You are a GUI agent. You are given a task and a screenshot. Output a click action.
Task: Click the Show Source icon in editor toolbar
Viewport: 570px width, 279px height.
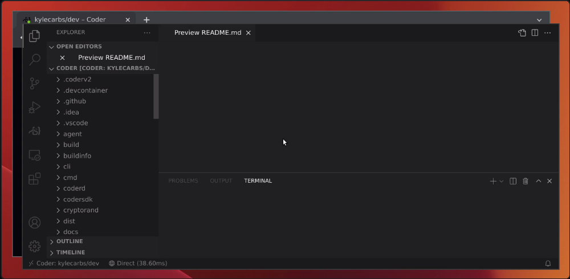click(522, 32)
